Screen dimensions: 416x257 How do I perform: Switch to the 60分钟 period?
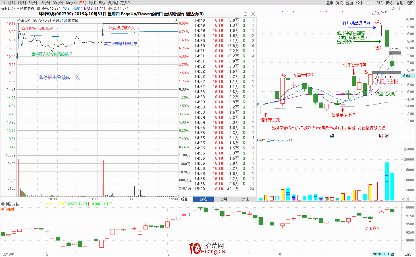click(x=71, y=3)
